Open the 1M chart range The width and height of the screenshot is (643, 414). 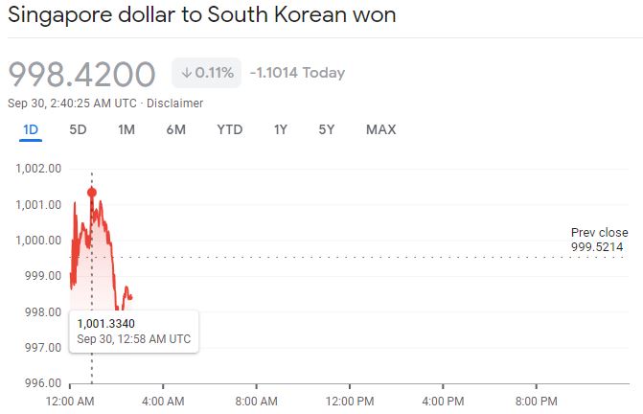click(126, 130)
